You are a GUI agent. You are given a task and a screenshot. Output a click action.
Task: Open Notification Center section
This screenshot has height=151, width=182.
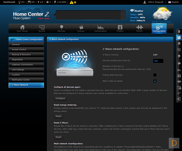(26, 80)
